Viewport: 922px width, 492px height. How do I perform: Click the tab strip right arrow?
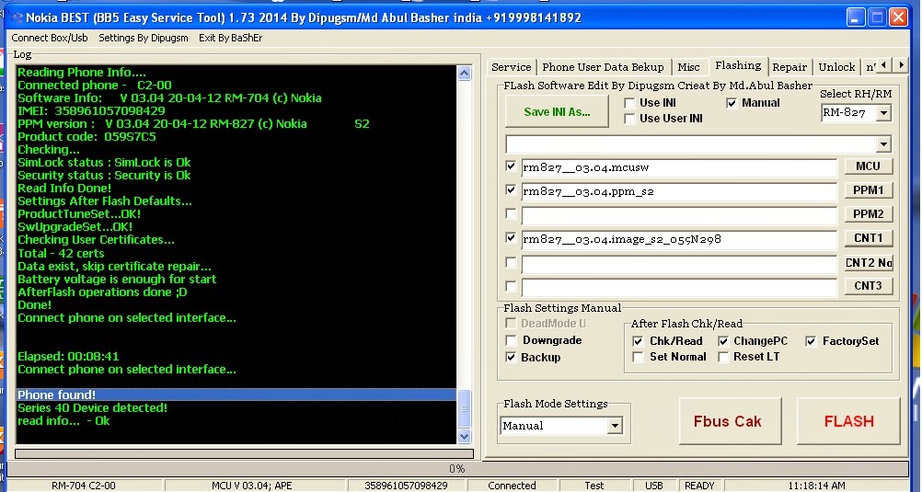coord(900,65)
